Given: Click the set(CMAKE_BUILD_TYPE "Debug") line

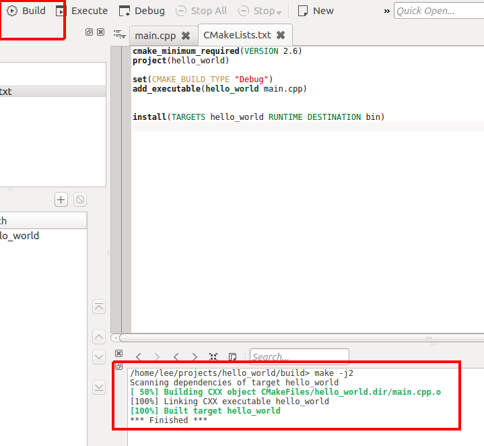Looking at the screenshot, I should click(x=203, y=79).
